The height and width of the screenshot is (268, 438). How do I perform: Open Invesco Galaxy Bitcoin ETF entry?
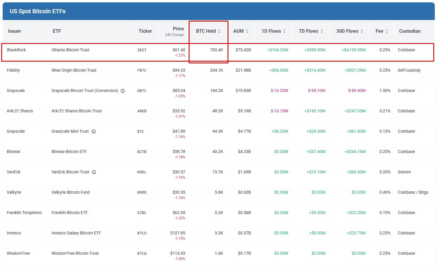76,233
